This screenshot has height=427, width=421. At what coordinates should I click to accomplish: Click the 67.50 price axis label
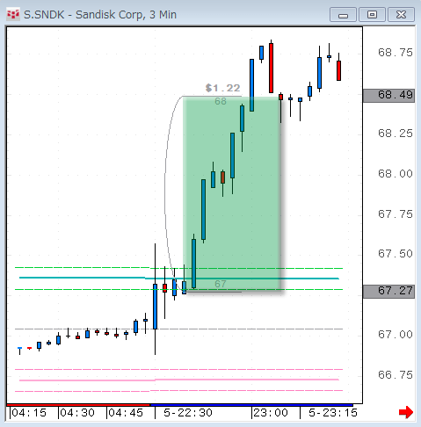396,254
